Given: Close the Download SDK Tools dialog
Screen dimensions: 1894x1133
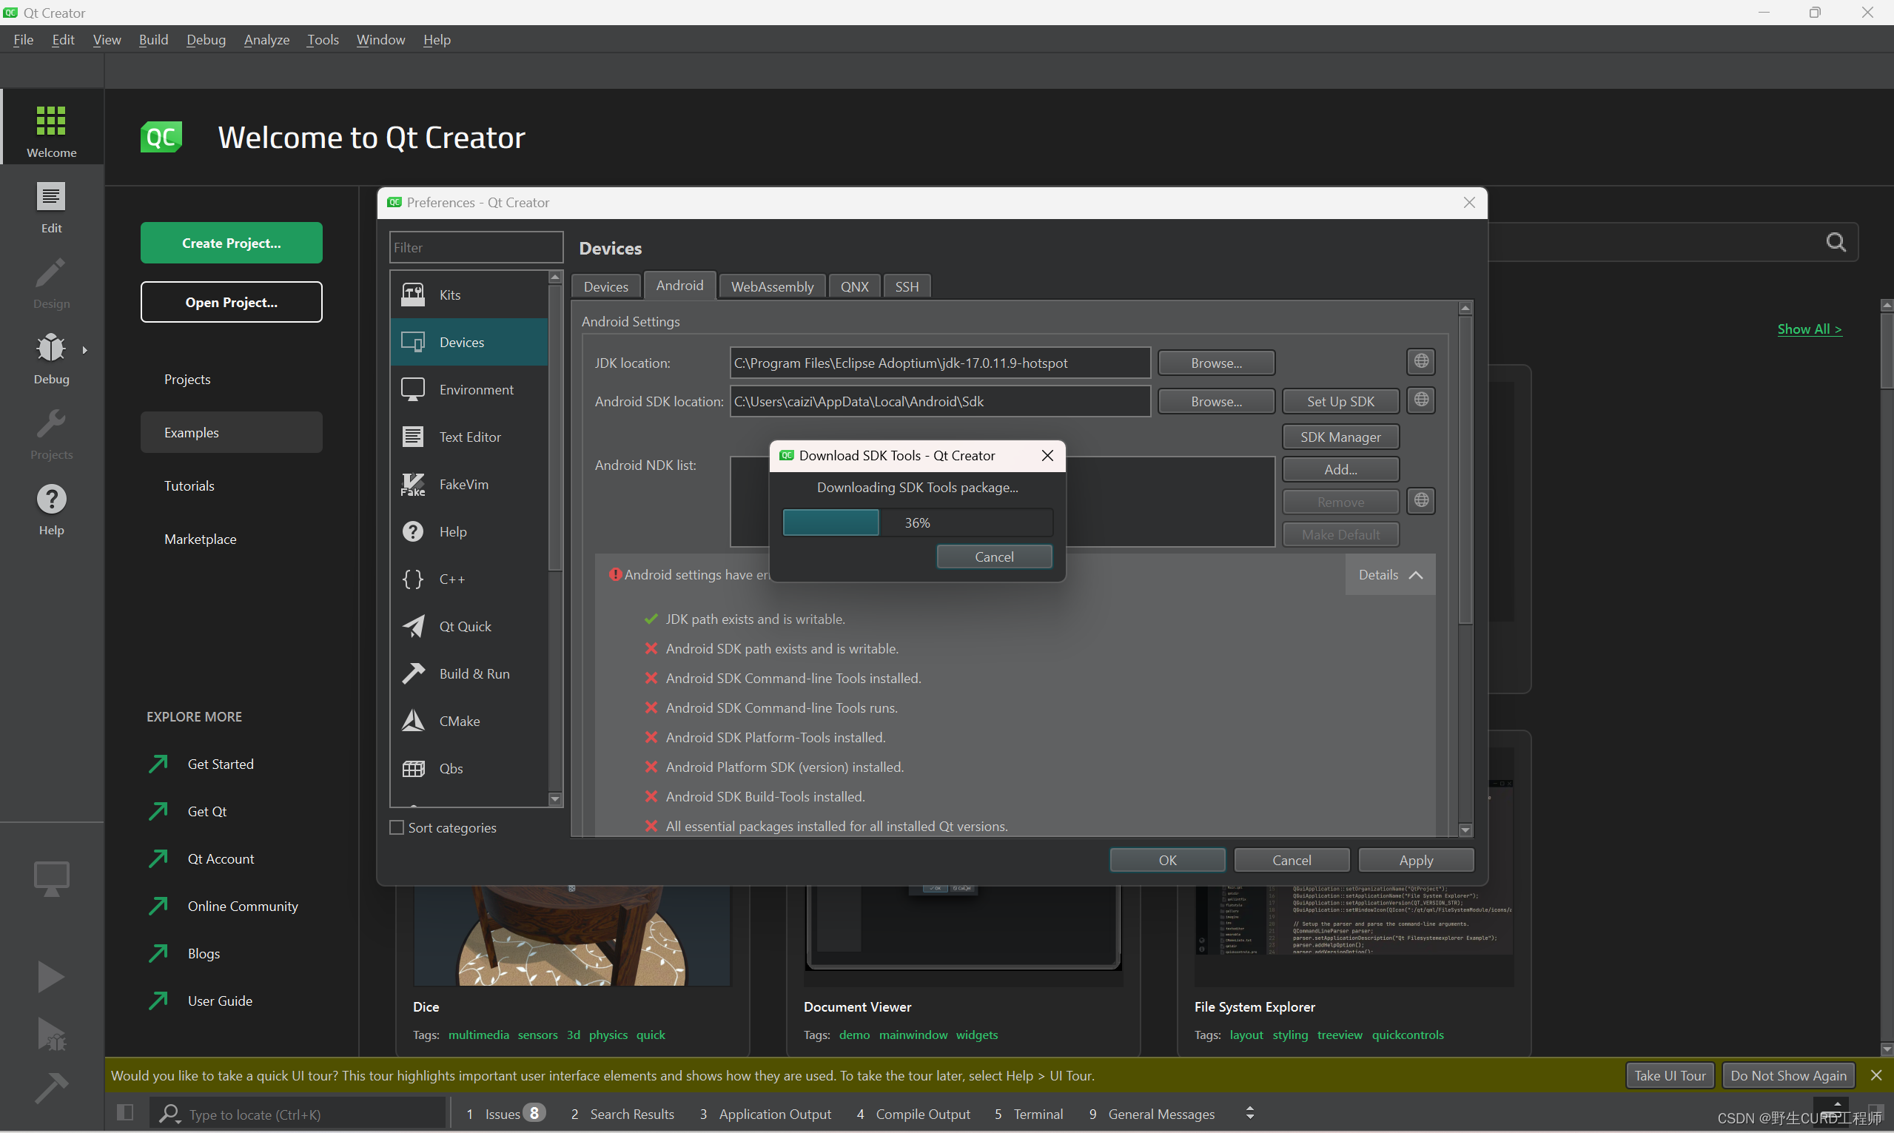Looking at the screenshot, I should [1047, 456].
